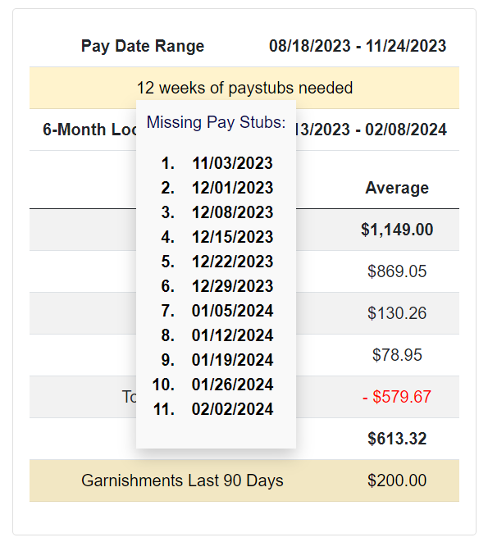Viewport: 488px width, 542px height.
Task: Click the $869.05 average value
Action: pos(397,271)
